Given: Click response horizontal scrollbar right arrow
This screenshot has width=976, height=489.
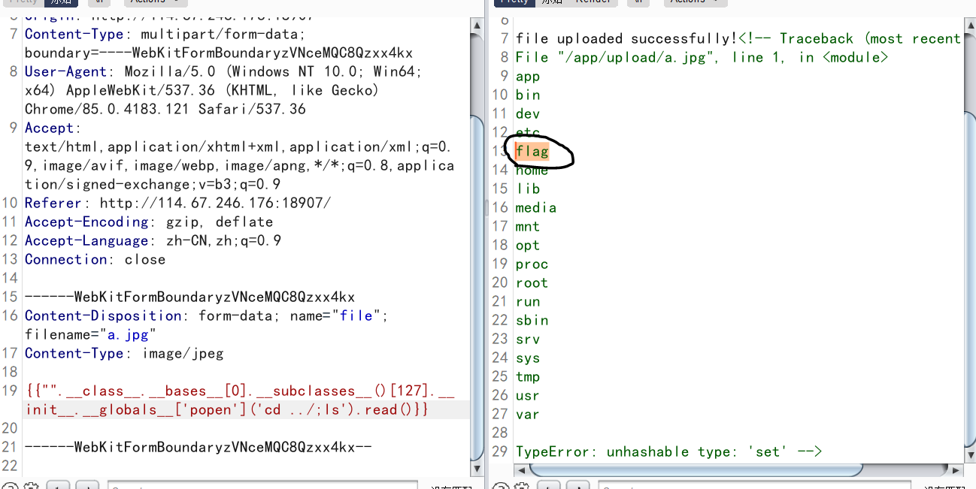Looking at the screenshot, I should [956, 470].
